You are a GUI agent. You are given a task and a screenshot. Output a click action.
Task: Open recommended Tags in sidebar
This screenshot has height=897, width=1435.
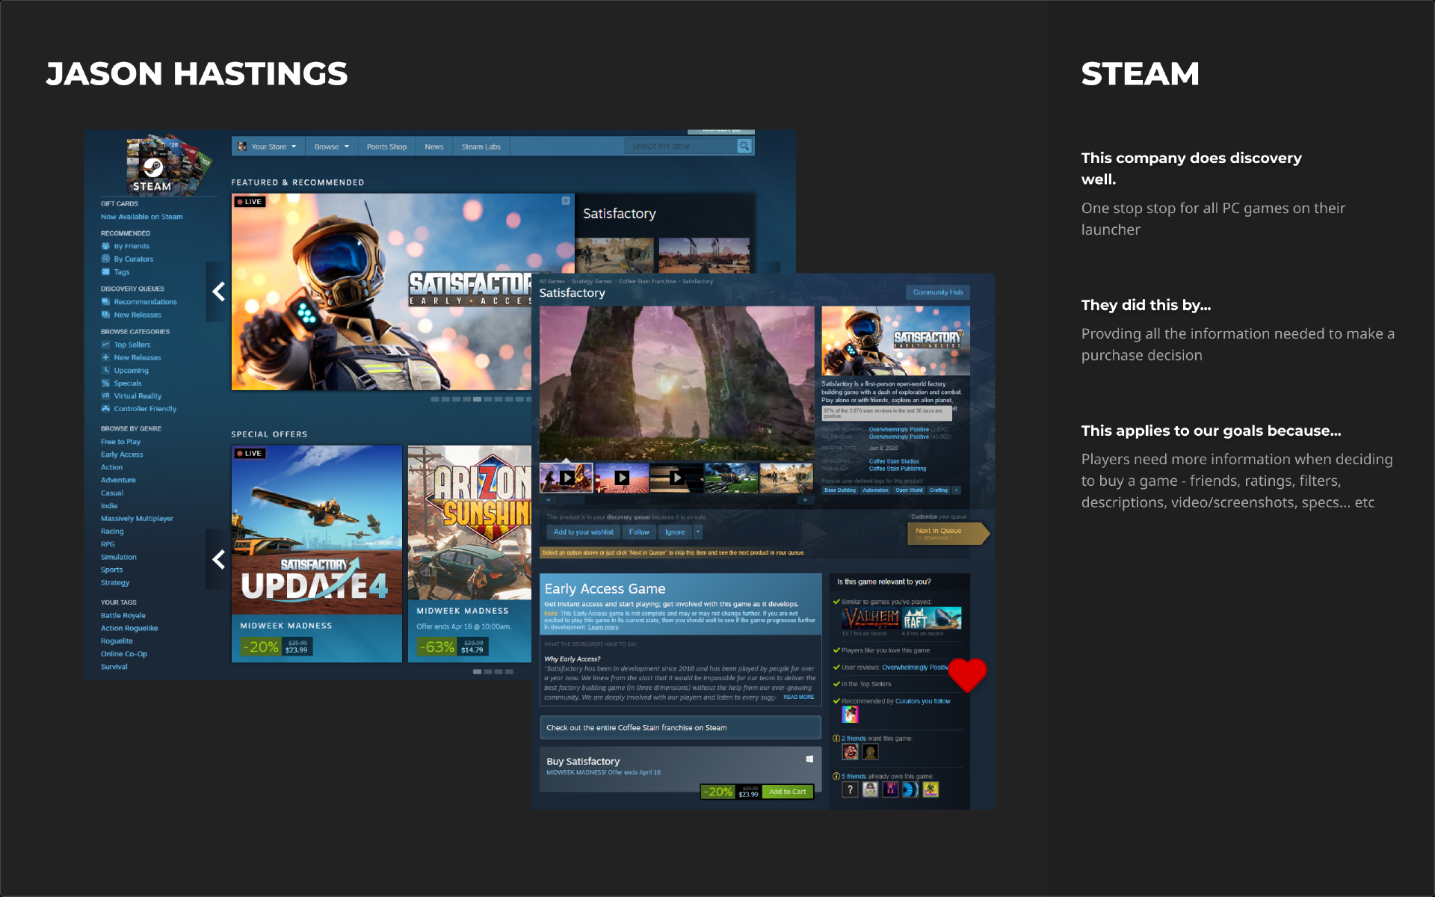click(122, 272)
